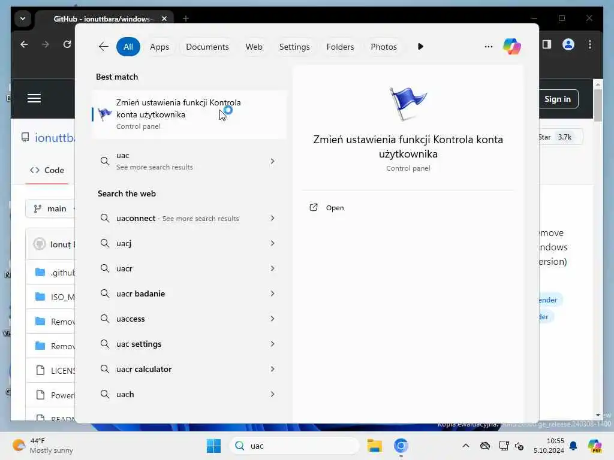614x460 pixels.
Task: Click the taskbar search box containing uac
Action: (x=294, y=446)
